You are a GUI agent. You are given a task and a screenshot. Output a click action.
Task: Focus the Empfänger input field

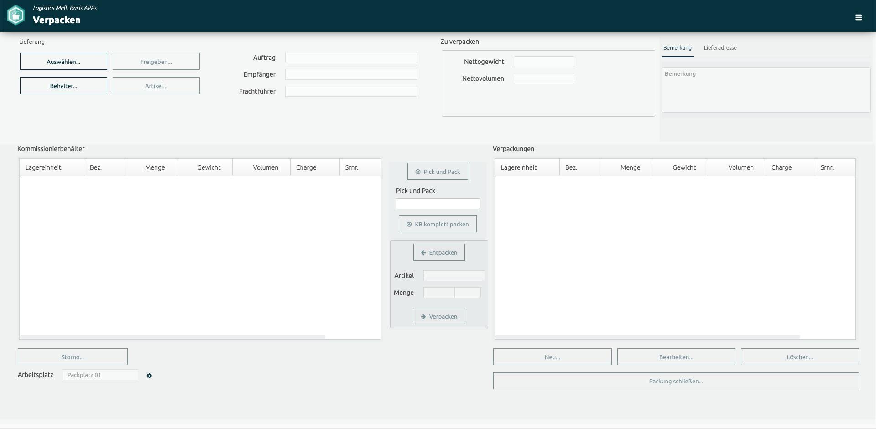351,74
